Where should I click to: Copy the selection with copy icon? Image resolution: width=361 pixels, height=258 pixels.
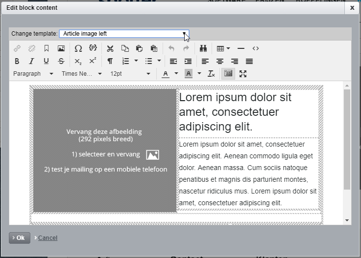125,48
